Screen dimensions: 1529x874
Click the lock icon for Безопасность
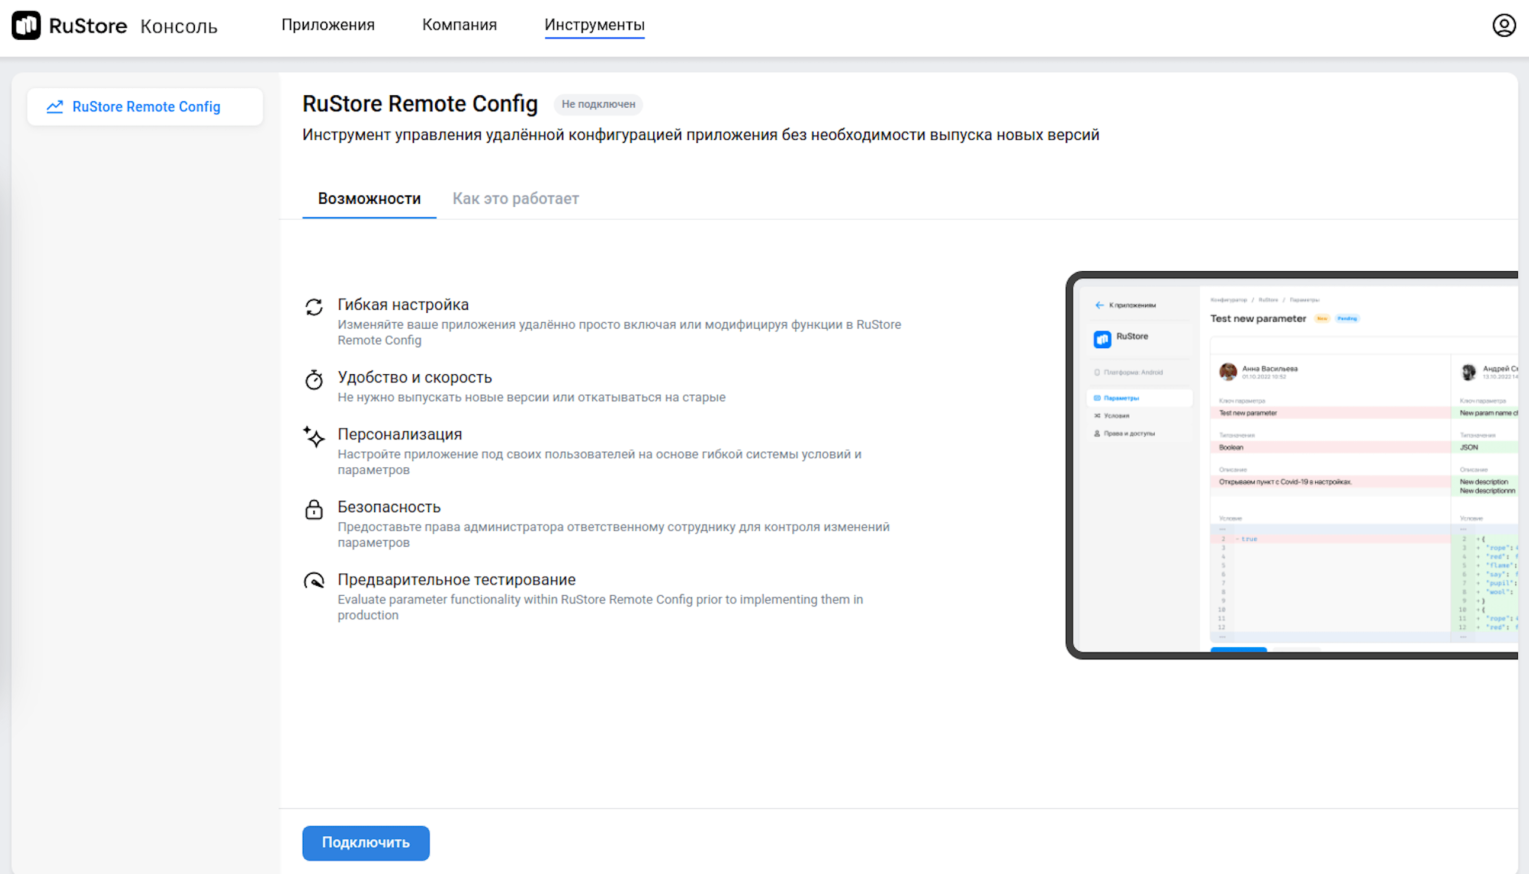click(x=313, y=509)
